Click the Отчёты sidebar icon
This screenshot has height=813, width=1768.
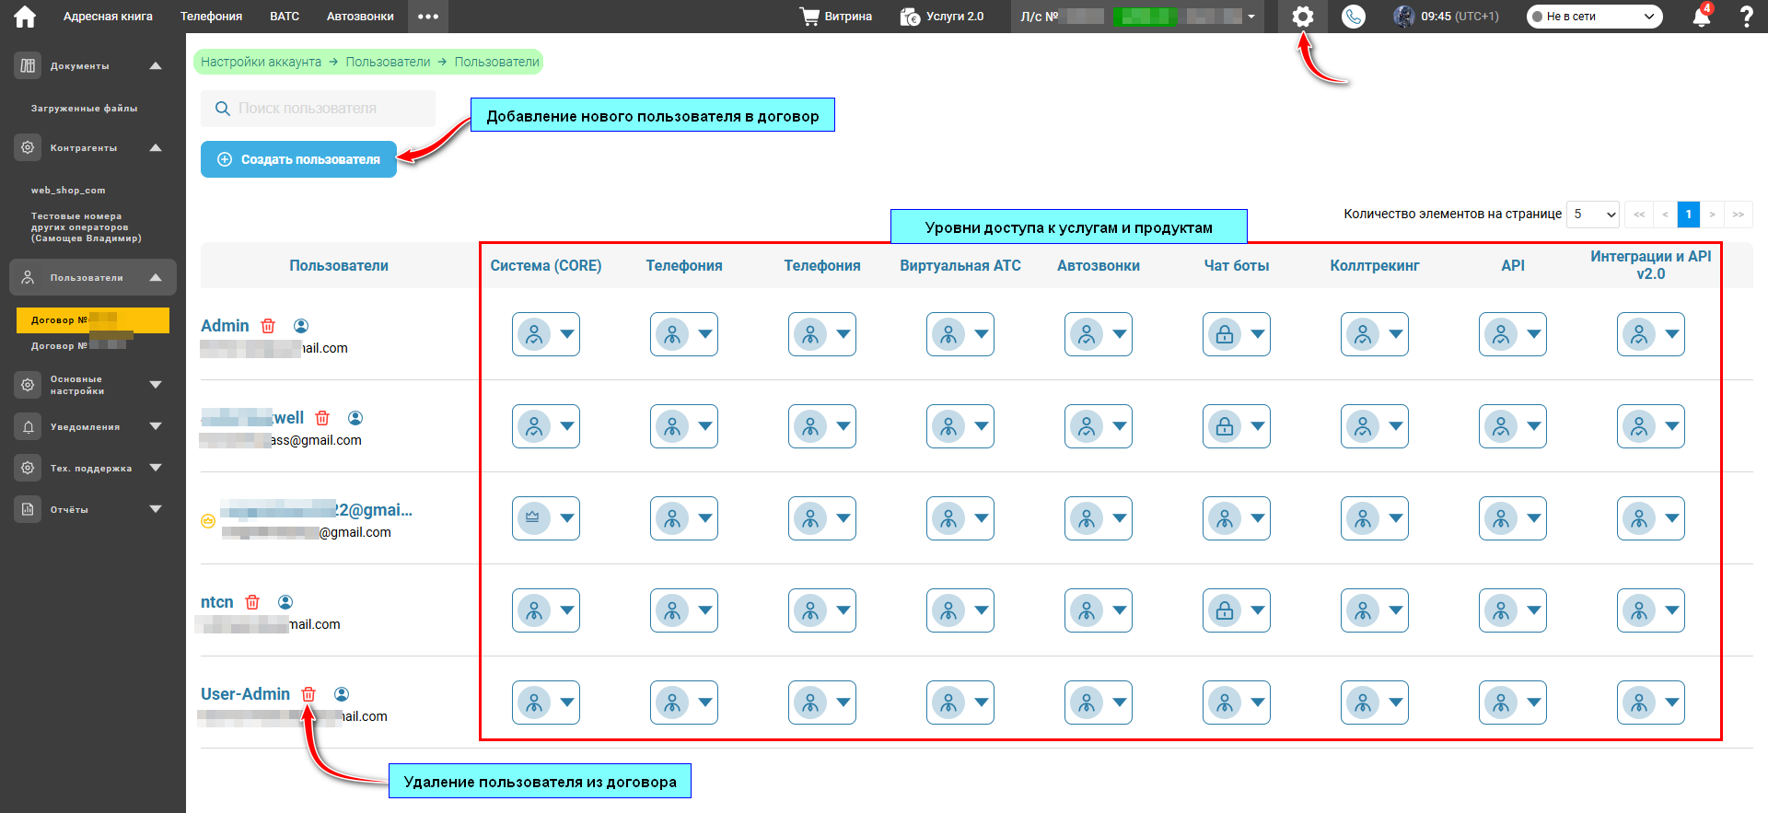(28, 509)
